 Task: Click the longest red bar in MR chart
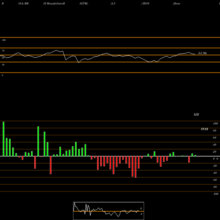136,167
